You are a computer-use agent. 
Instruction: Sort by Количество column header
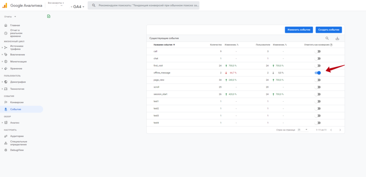coord(216,45)
